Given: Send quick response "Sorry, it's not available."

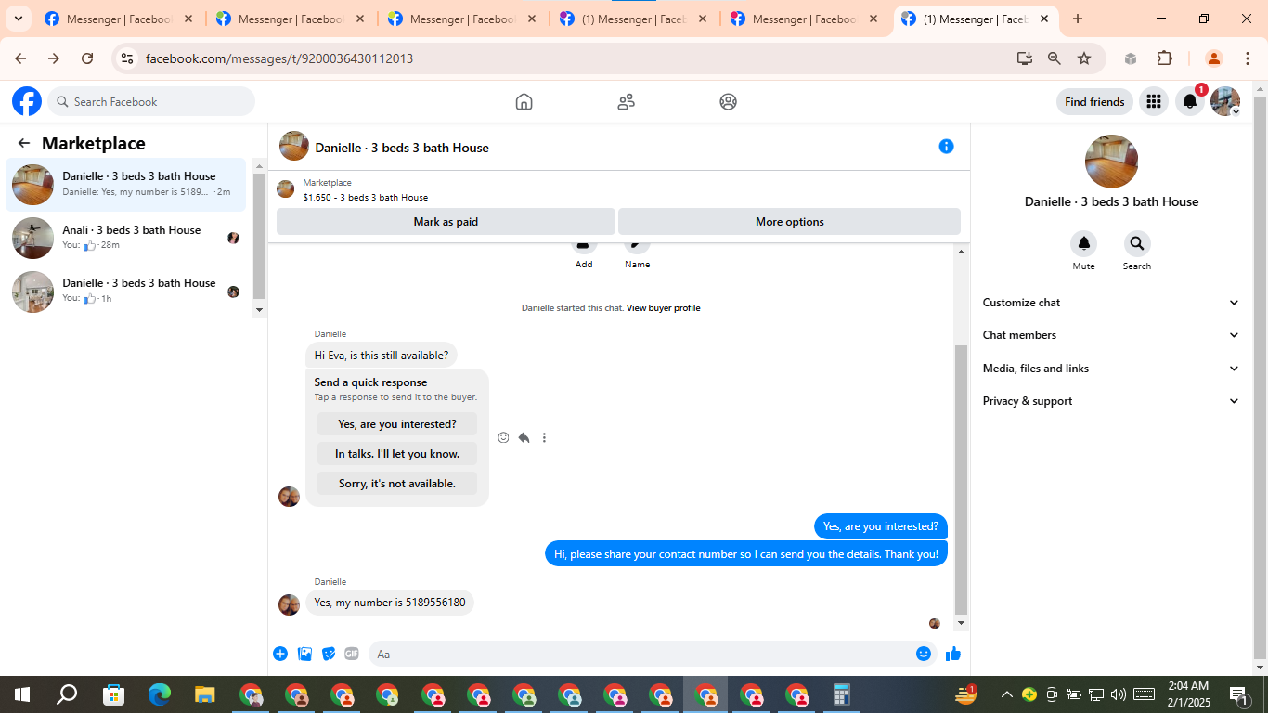Looking at the screenshot, I should (x=397, y=484).
